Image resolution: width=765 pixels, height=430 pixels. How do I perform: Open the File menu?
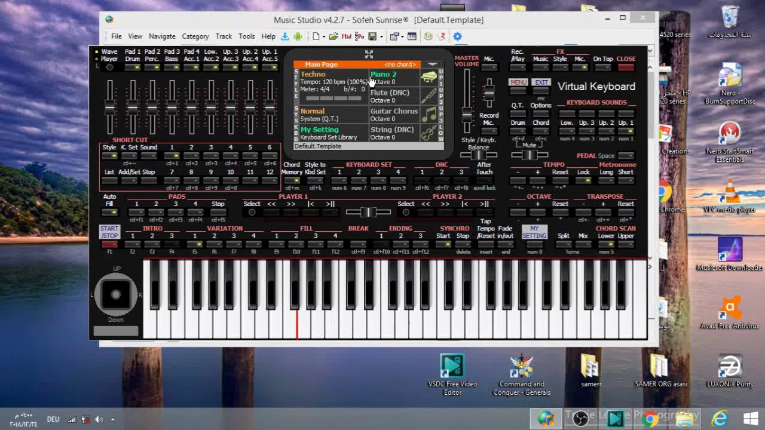117,36
